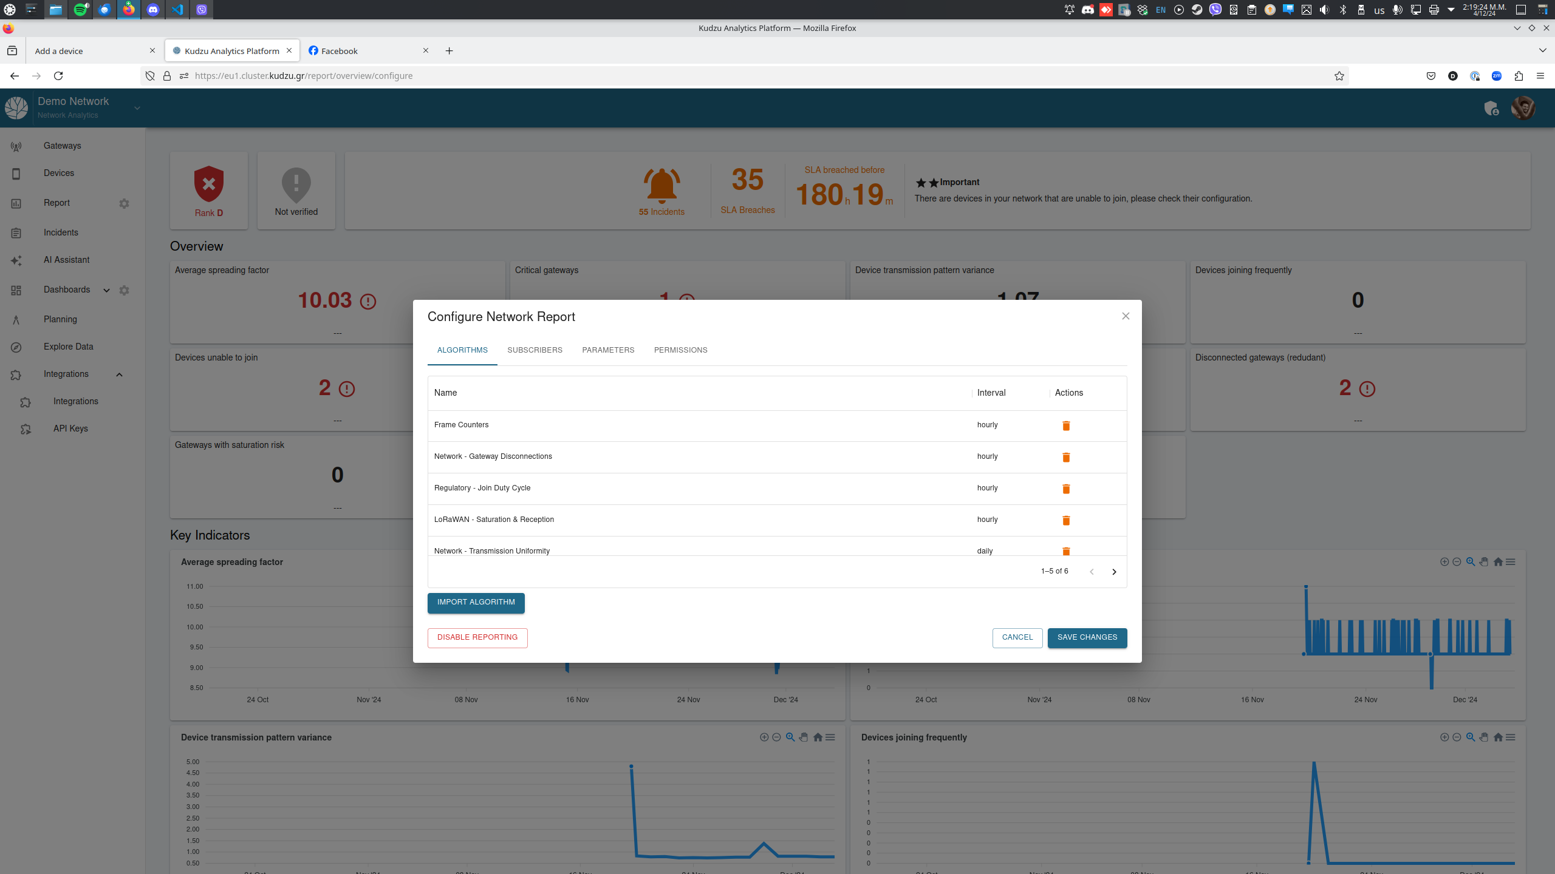Open Spotify from the taskbar
Viewport: 1555px width, 874px height.
coord(80,10)
